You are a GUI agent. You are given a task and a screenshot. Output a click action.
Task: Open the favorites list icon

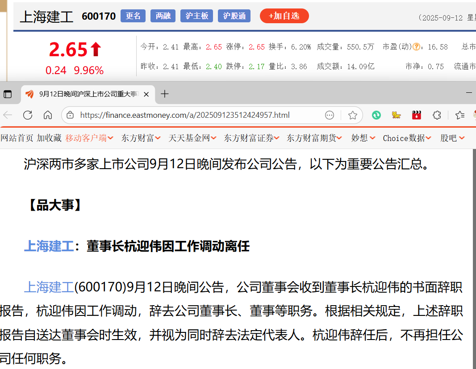coord(460,115)
